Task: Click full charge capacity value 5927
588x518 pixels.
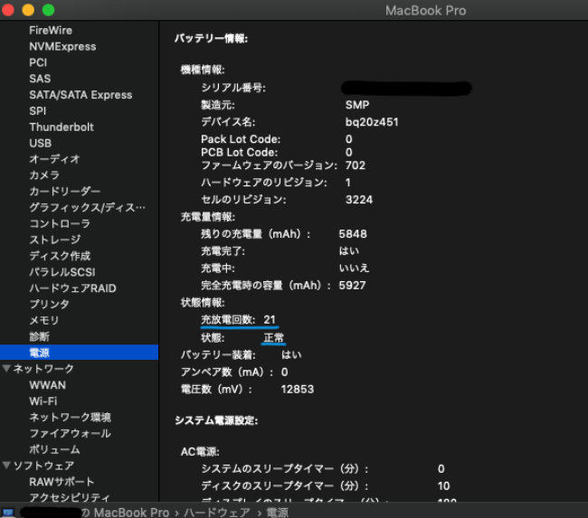Action: 352,286
